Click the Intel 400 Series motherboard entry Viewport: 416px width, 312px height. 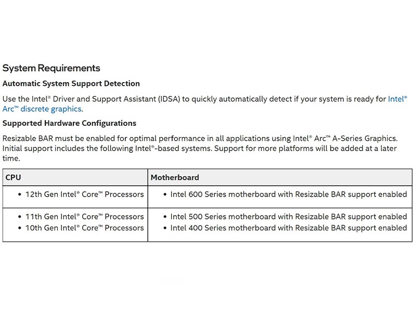[x=288, y=228]
